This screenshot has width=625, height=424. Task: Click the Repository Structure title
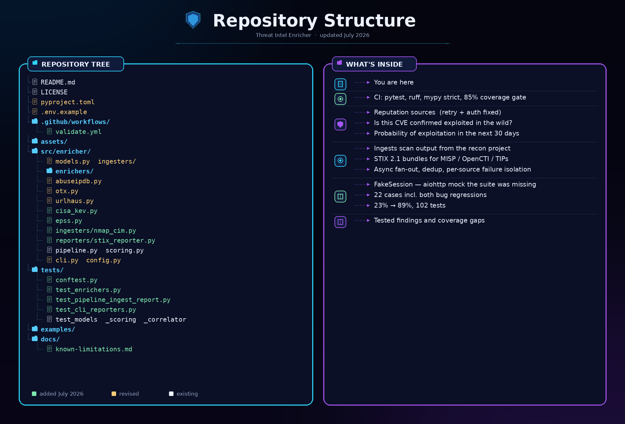(x=314, y=20)
